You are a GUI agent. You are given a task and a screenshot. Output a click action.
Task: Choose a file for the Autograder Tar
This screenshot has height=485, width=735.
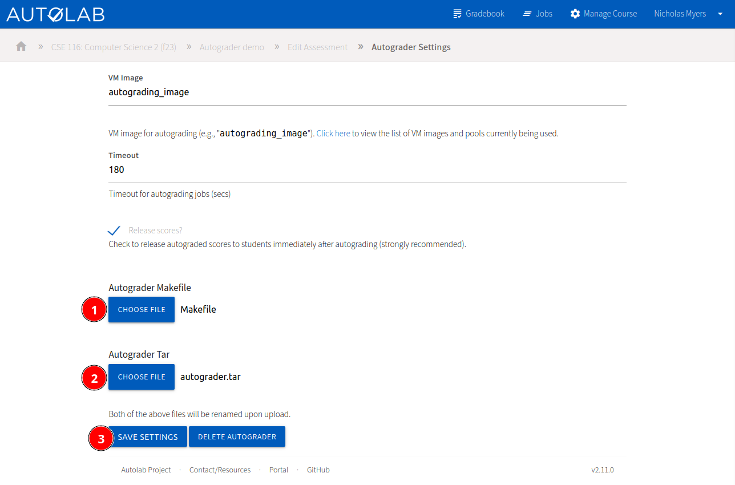(x=142, y=377)
